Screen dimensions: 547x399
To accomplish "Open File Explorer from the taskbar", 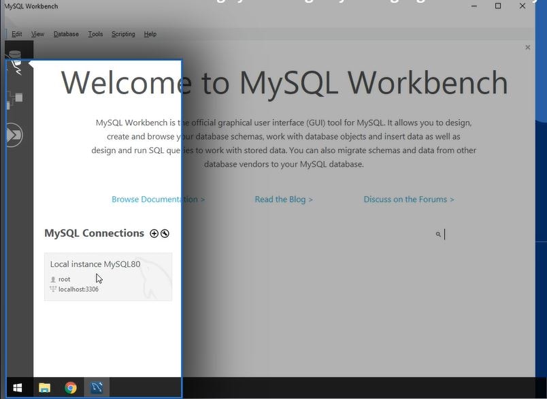I will coord(44,387).
